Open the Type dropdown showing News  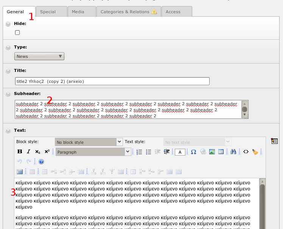point(39,56)
